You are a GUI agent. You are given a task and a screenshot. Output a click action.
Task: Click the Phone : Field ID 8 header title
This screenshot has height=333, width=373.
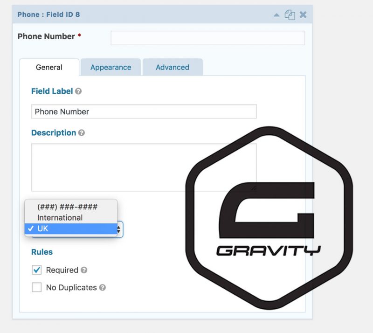click(48, 14)
